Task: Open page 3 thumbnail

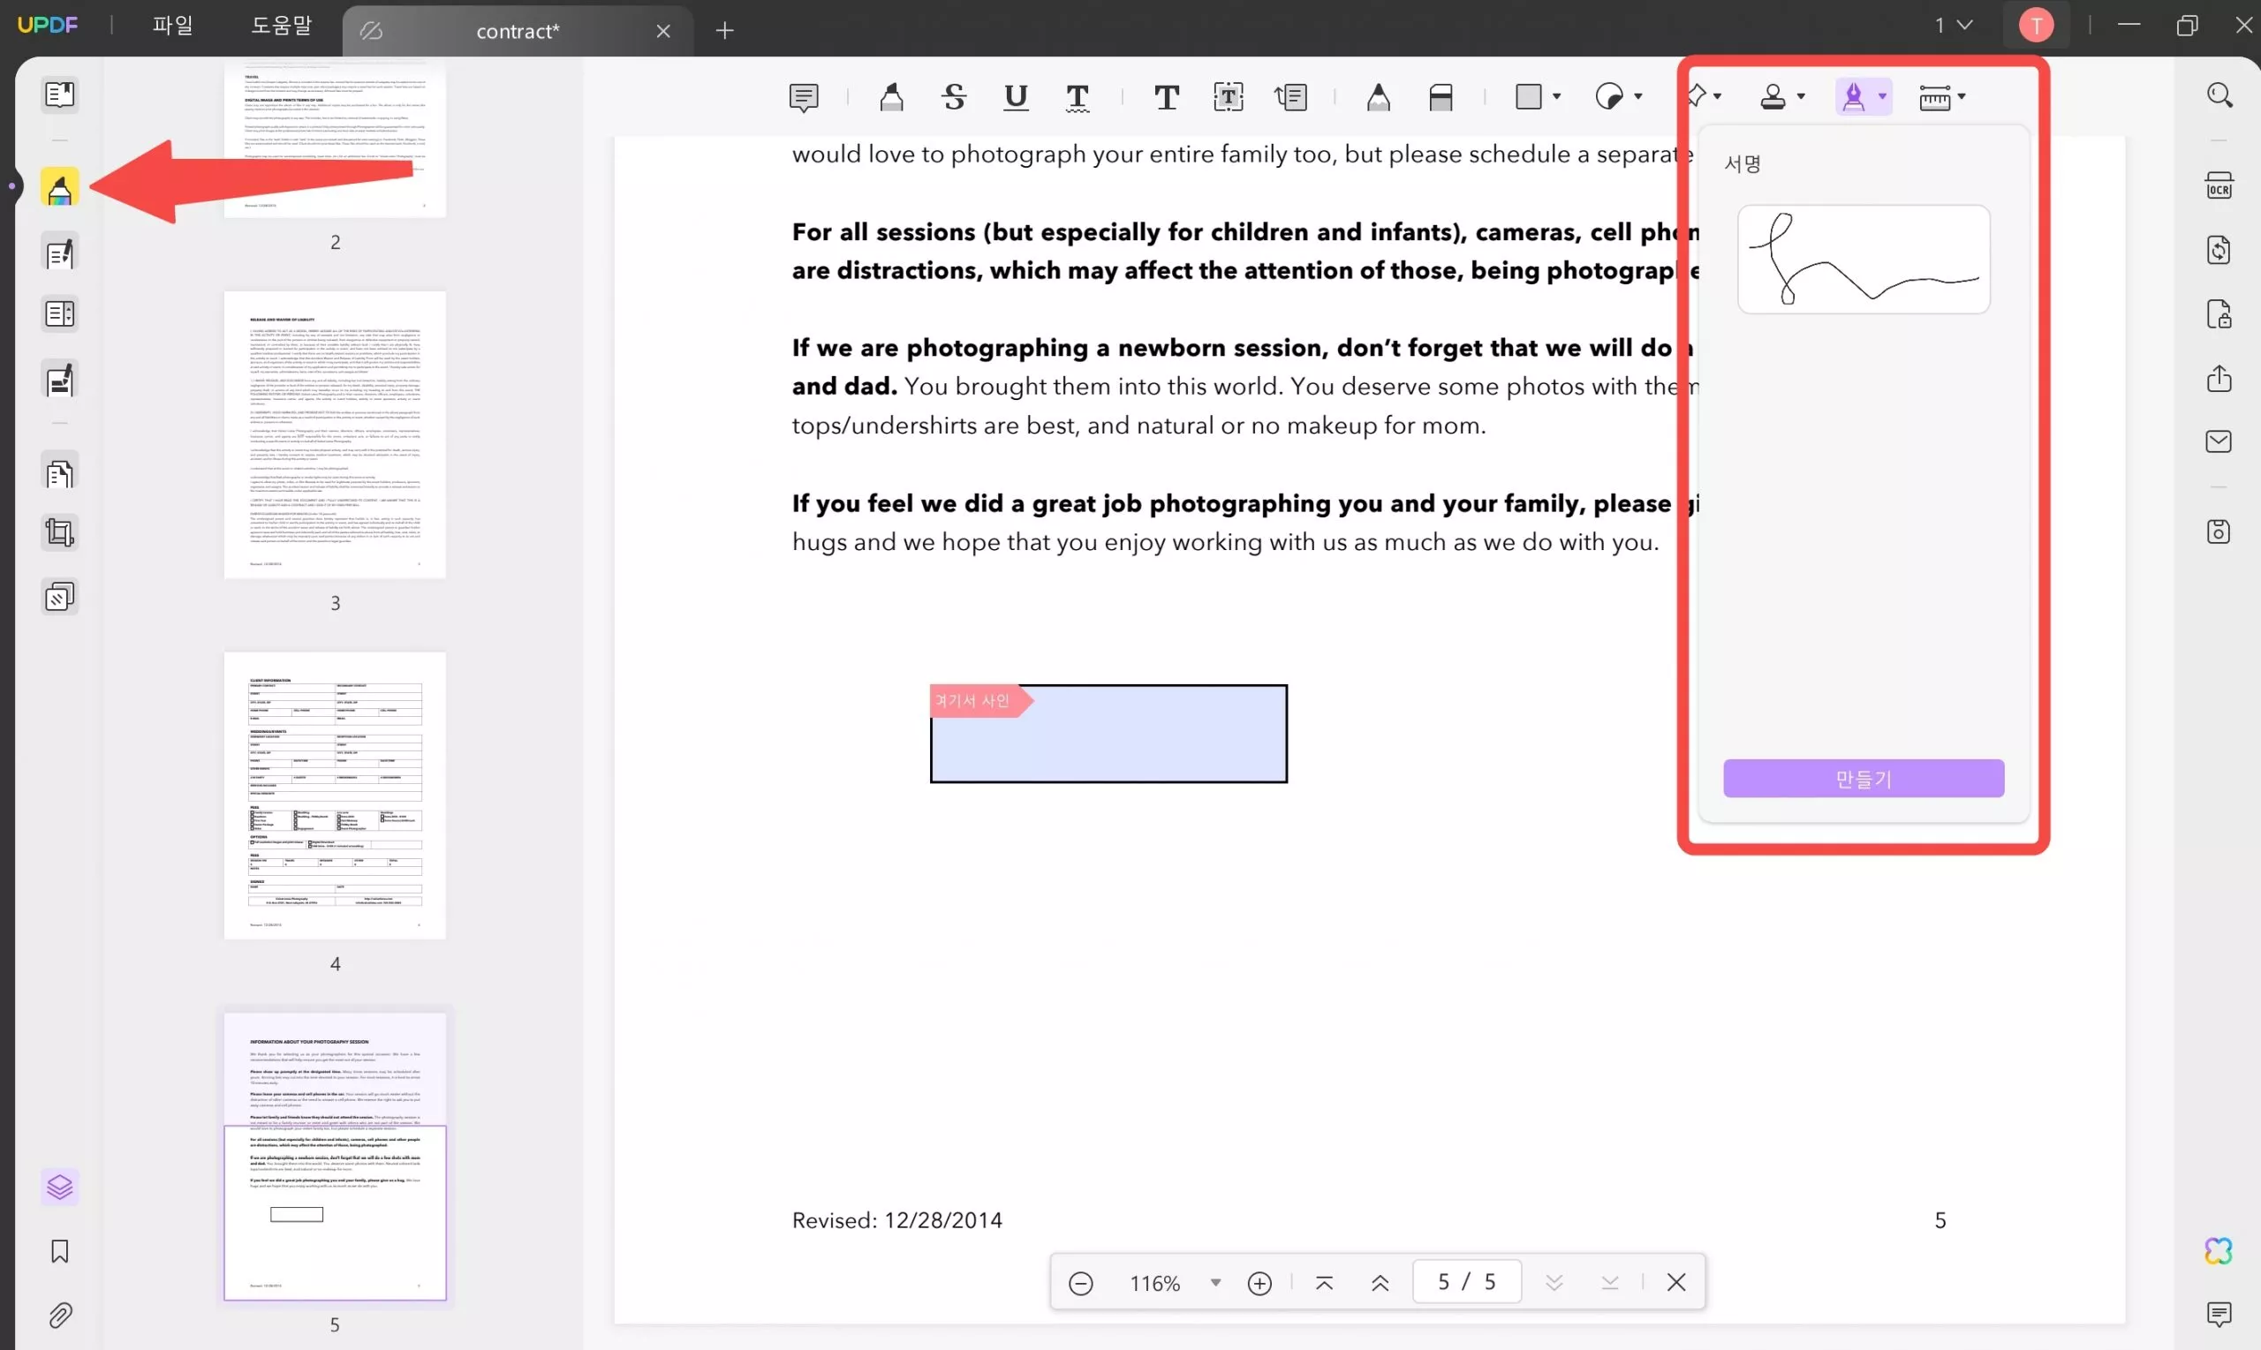Action: click(x=335, y=434)
